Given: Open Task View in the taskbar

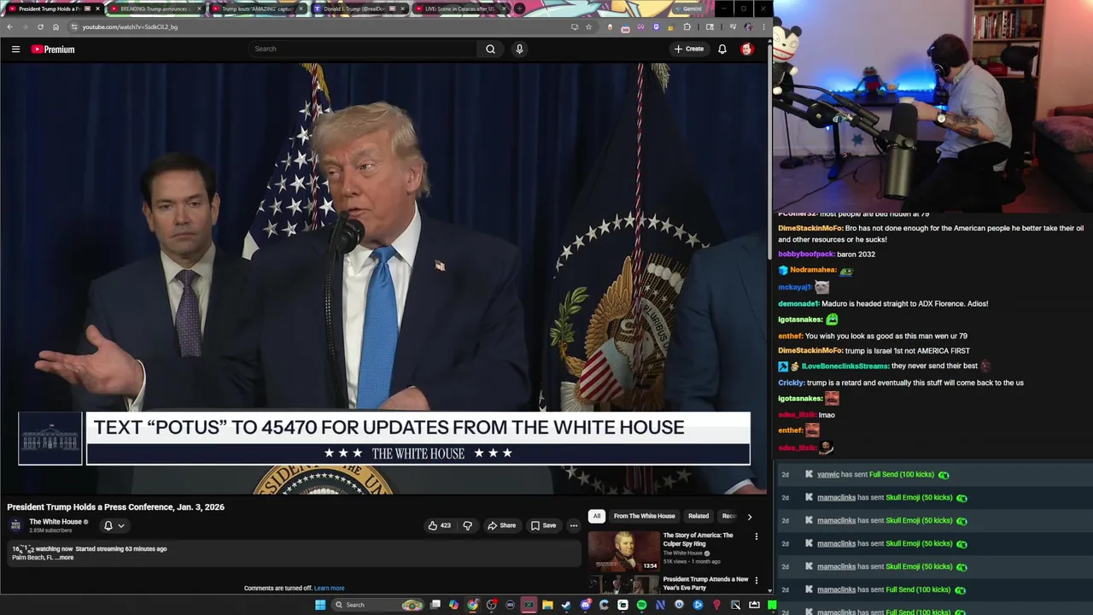Looking at the screenshot, I should pyautogui.click(x=435, y=605).
